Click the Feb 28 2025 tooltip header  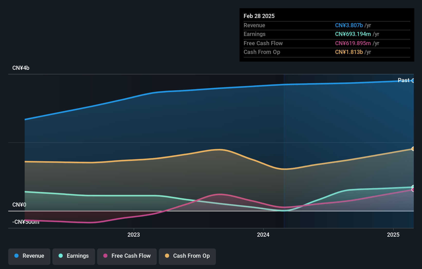[259, 16]
